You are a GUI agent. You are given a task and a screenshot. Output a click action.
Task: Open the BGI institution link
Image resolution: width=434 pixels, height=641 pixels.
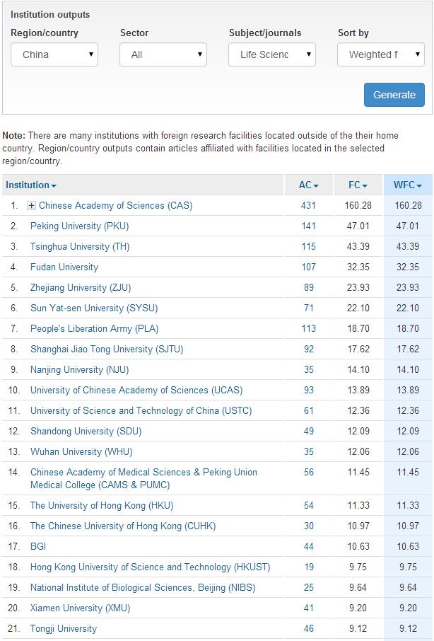coord(38,547)
